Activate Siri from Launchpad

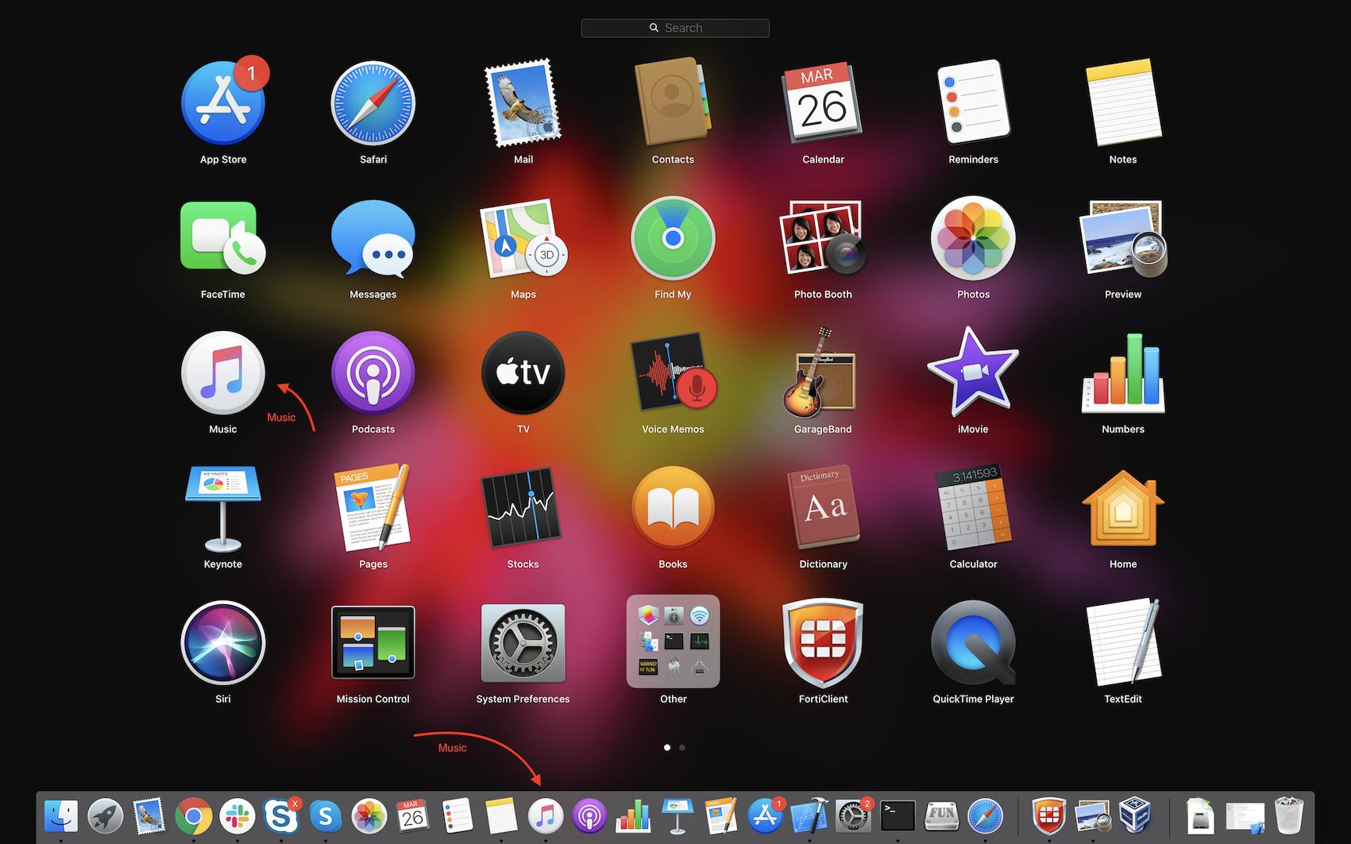pos(223,643)
